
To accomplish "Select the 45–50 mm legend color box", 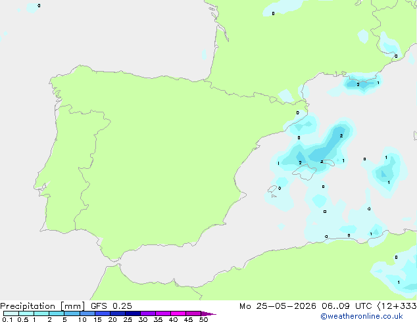I will (193, 313).
